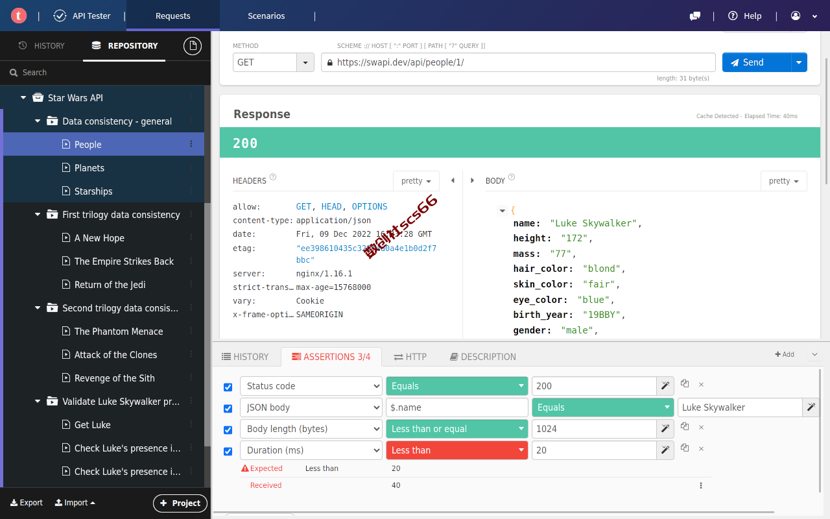The image size is (830, 519).
Task: Send the request
Action: tap(756, 62)
